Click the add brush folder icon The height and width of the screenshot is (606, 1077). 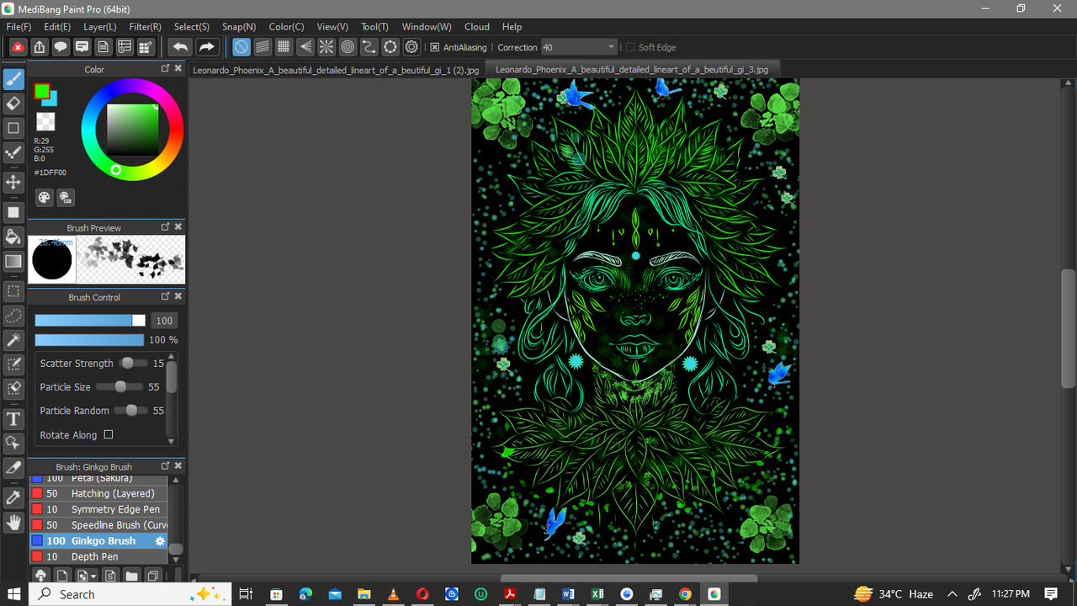[131, 576]
